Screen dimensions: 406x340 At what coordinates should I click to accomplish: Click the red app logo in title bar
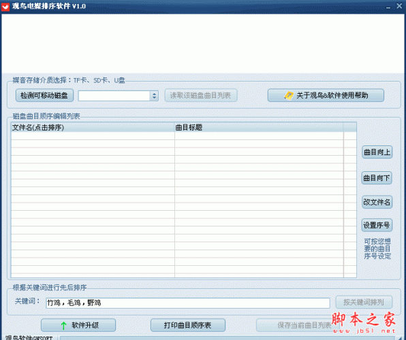click(x=5, y=6)
